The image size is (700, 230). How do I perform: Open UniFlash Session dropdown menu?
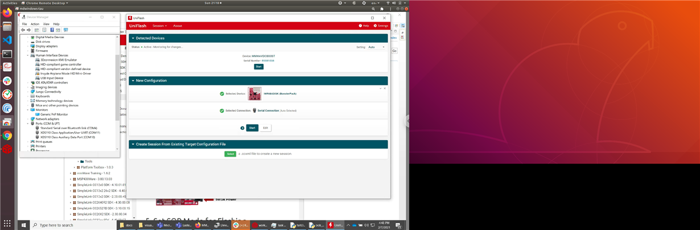[x=159, y=26]
